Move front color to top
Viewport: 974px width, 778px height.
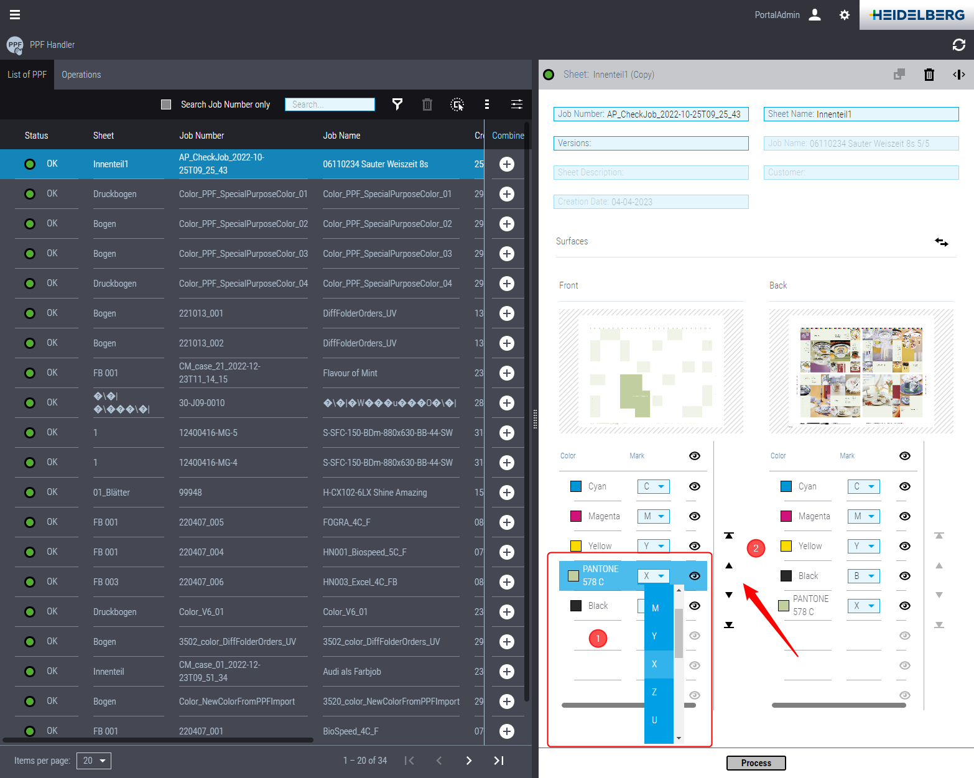729,535
